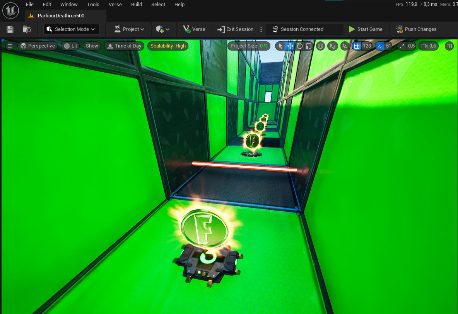Screen dimensions: 458x314
Task: Select the nearest F coin collectible
Action: pyautogui.click(x=205, y=227)
